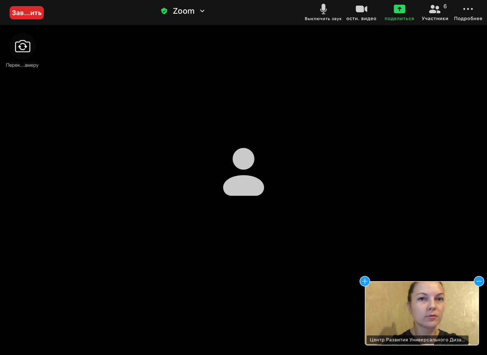Open Участники participants panel

435,13
